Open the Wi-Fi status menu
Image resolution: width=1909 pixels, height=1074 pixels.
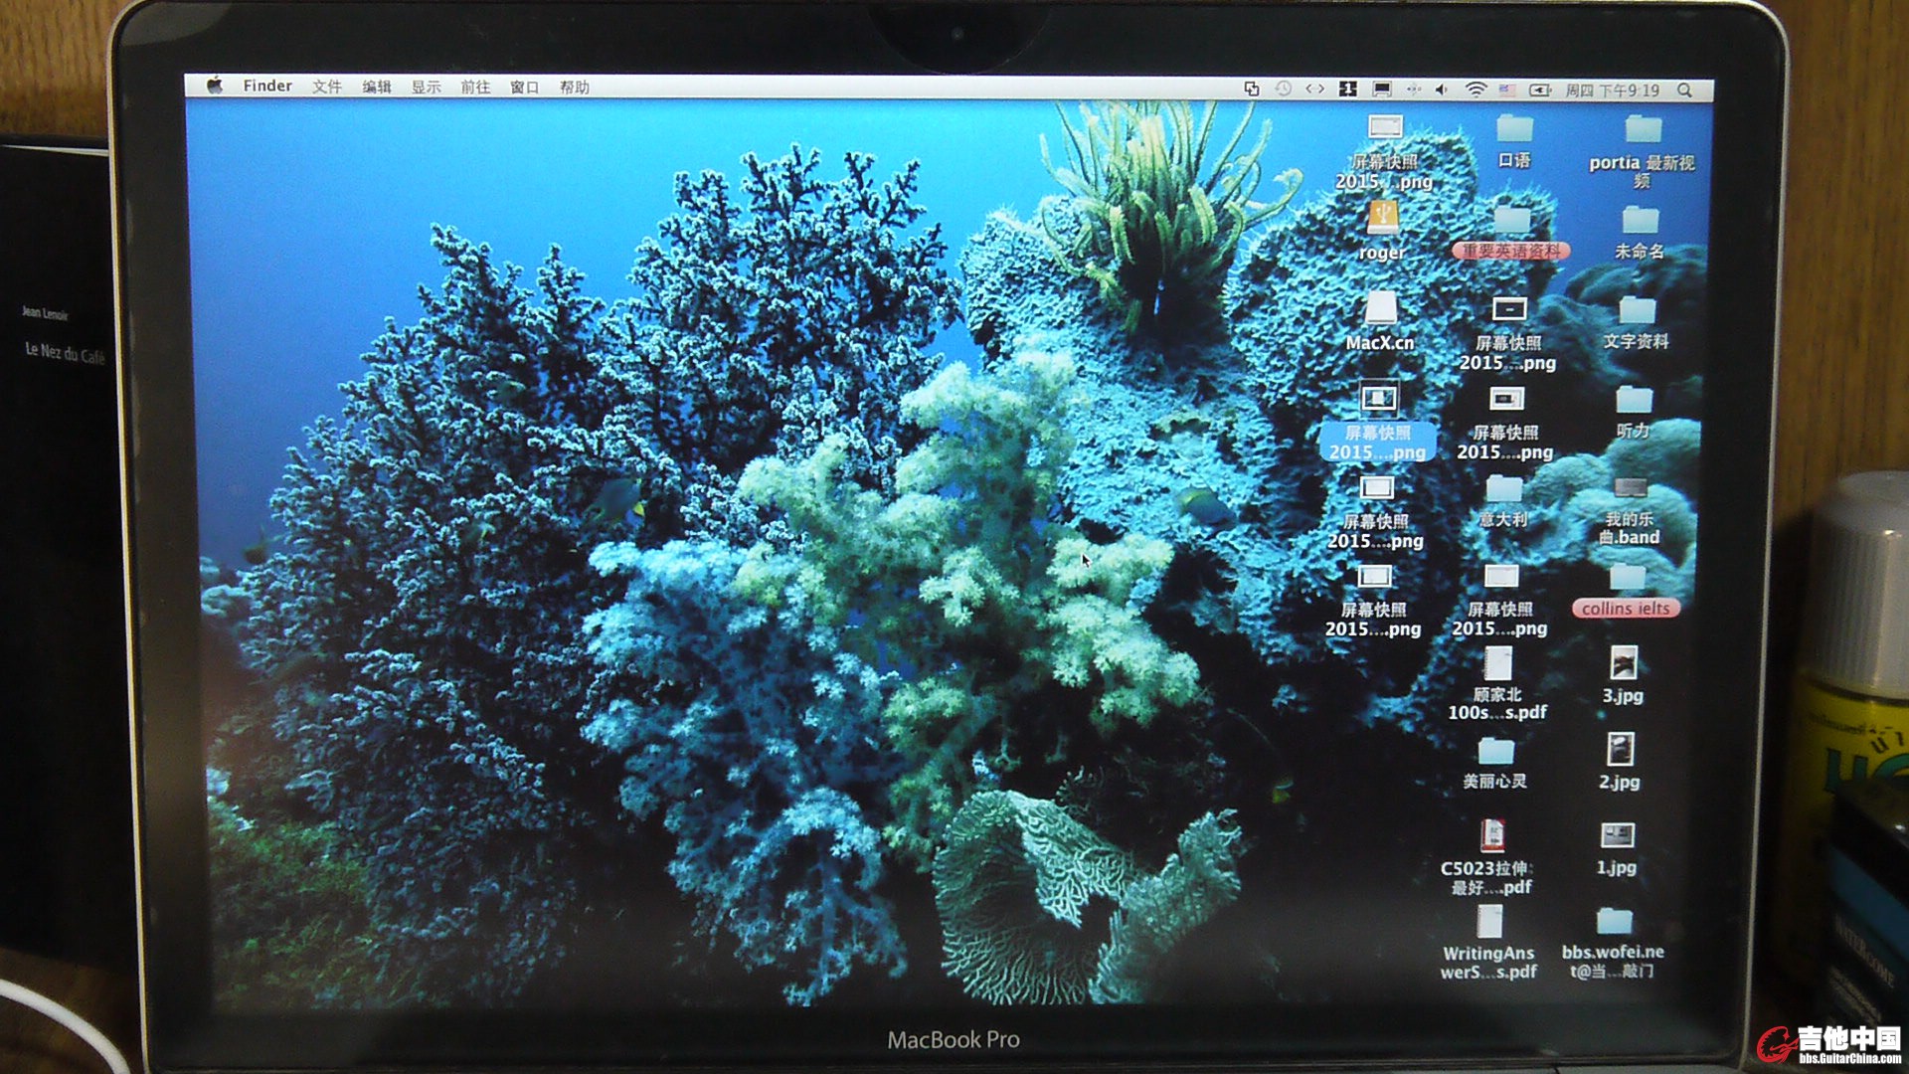point(1475,89)
